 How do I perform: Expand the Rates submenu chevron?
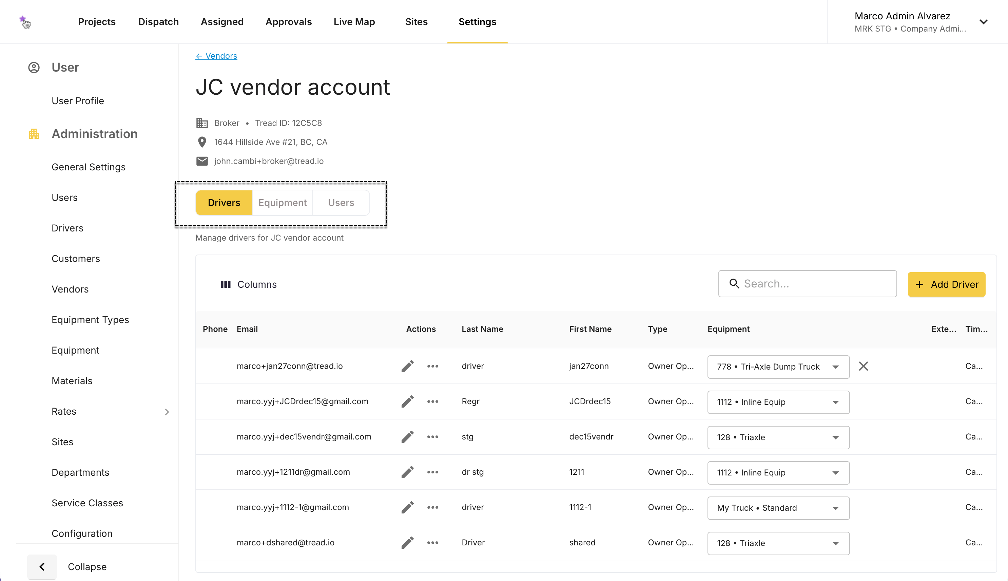(x=167, y=412)
